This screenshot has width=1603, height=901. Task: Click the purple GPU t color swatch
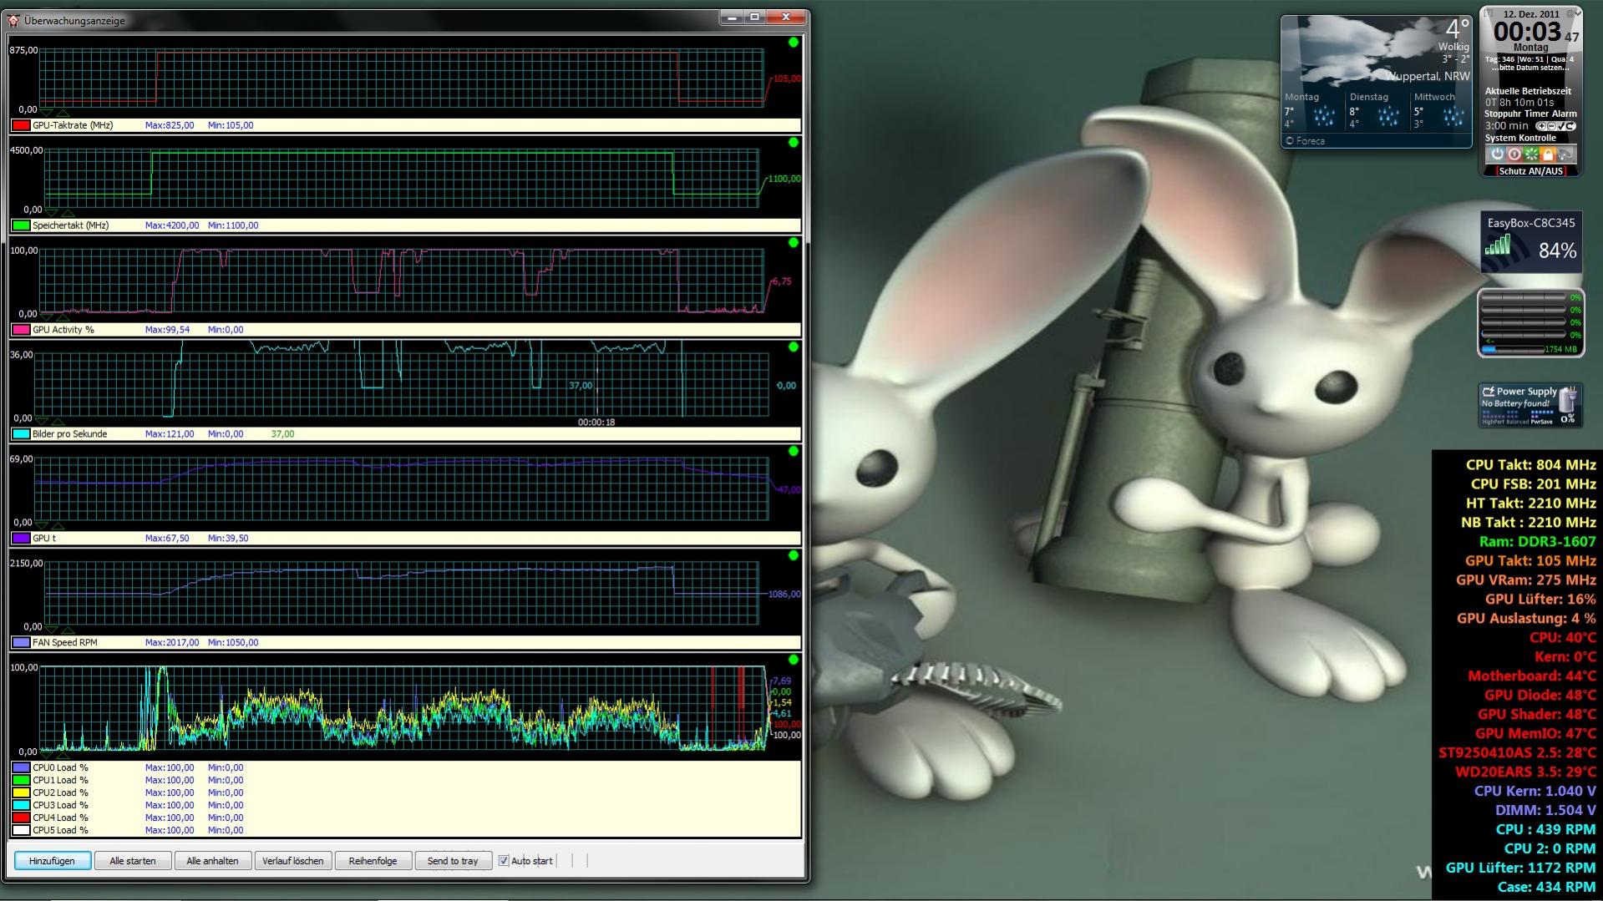21,539
